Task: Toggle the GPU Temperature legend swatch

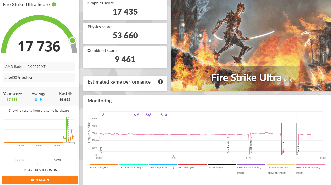Action: pos(163,164)
